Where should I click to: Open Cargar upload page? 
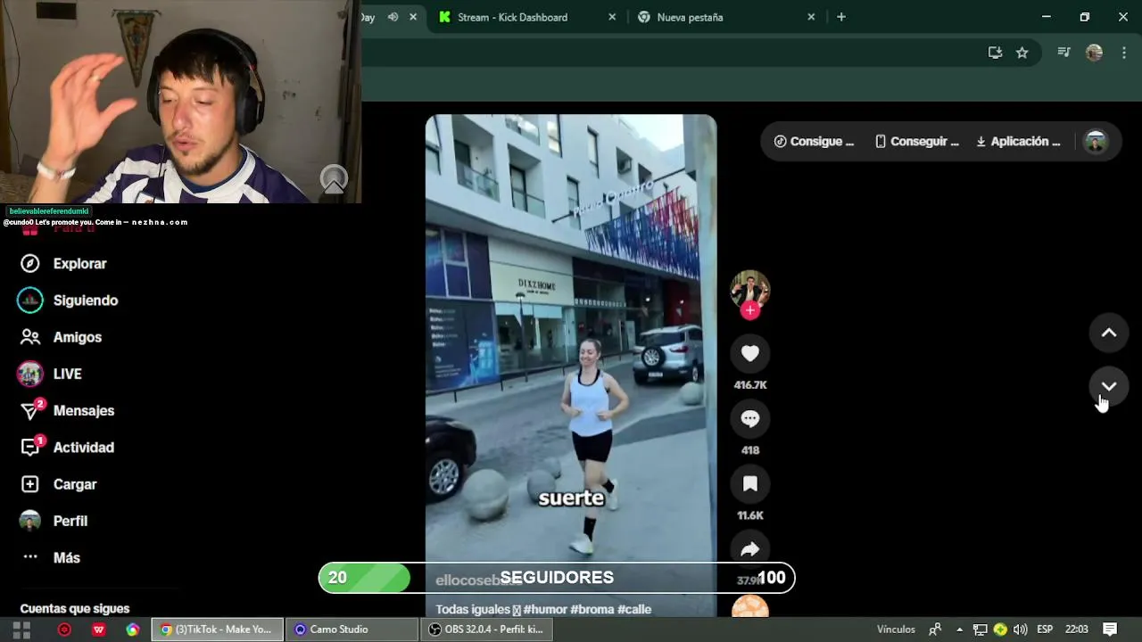(58, 484)
